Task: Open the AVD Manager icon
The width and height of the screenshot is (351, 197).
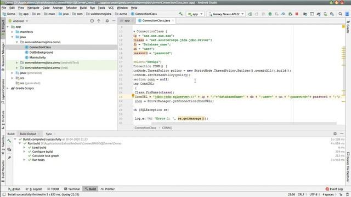Action: coord(325,14)
